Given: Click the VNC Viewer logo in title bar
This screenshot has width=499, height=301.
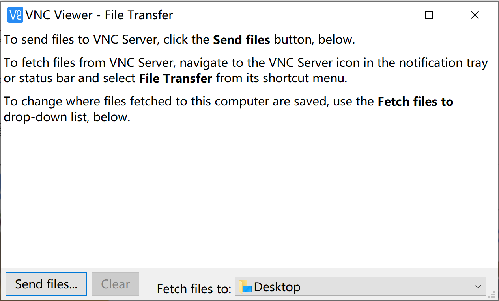Looking at the screenshot, I should coord(15,15).
